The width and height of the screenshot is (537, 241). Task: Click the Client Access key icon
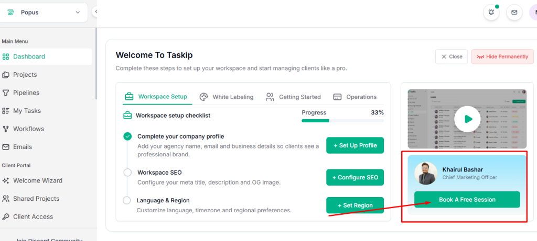tap(6, 216)
